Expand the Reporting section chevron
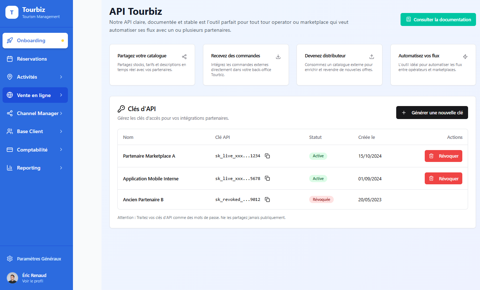The image size is (480, 290). pos(61,168)
